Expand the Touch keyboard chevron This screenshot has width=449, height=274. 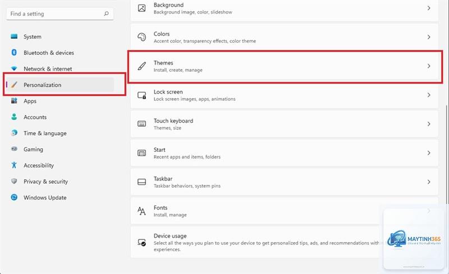tap(429, 124)
